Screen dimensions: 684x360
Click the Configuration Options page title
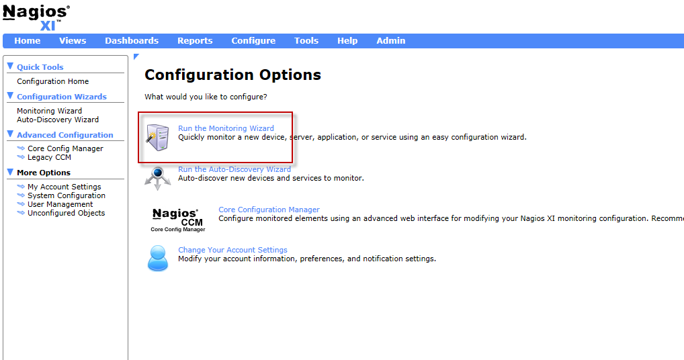pyautogui.click(x=233, y=75)
